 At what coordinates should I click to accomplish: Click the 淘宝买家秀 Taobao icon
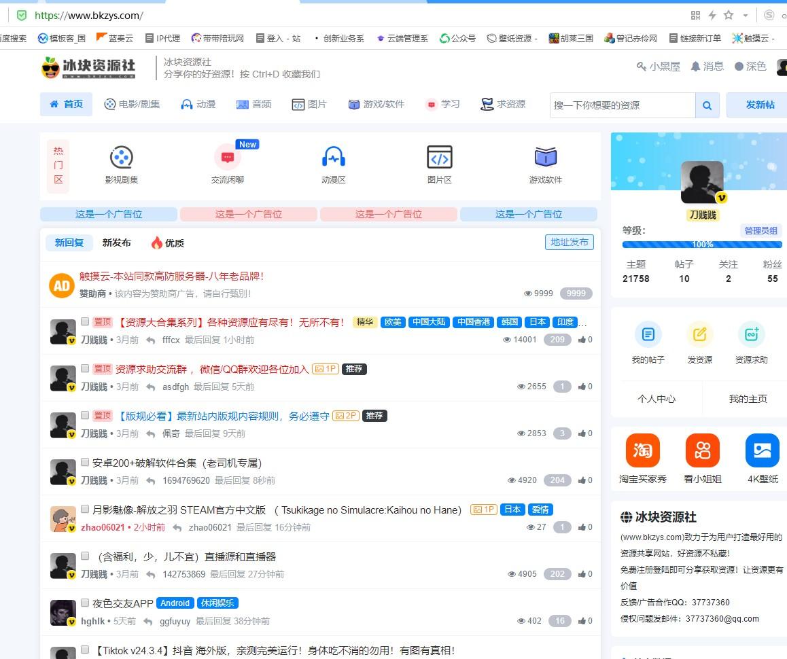coord(642,450)
